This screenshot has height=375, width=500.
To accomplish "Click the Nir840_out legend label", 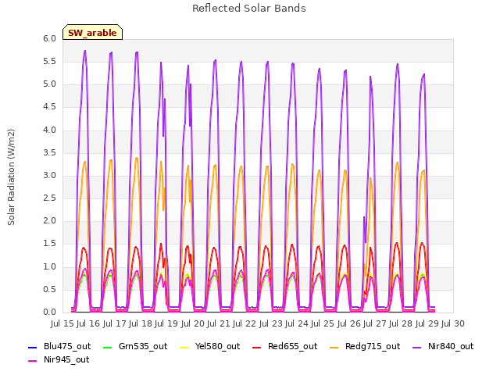I will [451, 346].
